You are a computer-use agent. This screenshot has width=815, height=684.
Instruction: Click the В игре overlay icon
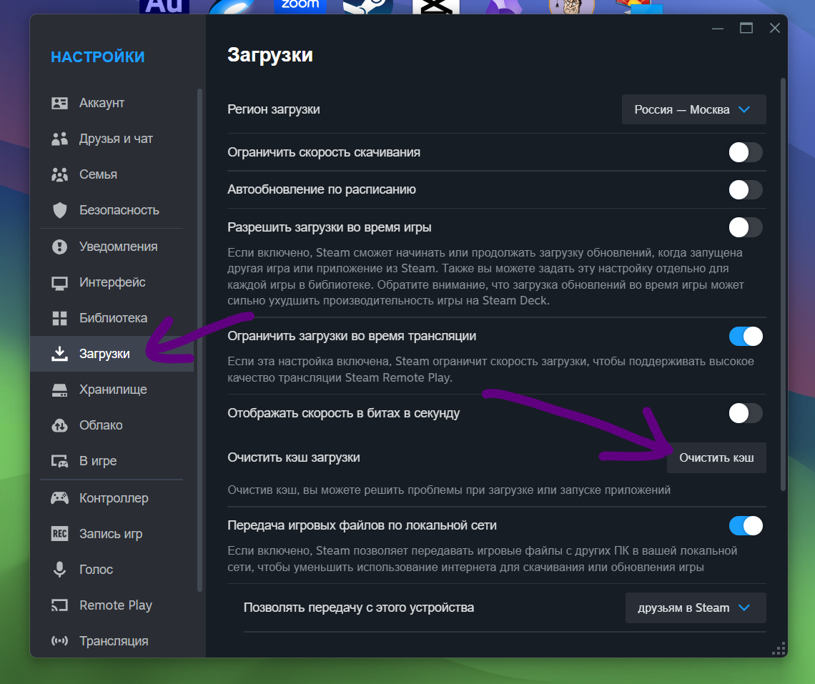tap(60, 461)
